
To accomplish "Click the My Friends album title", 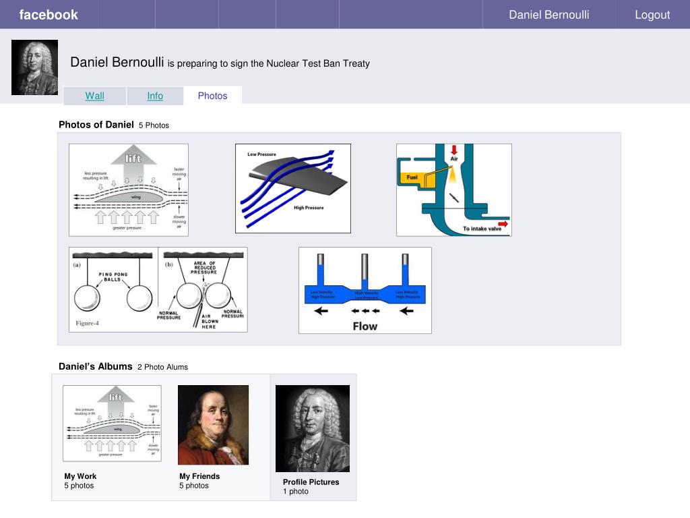I will (x=199, y=476).
